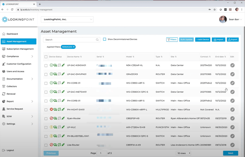This screenshot has width=245, height=157.
Task: Check the LP-SAC-INETSW01 row checkbox
Action: click(x=46, y=92)
